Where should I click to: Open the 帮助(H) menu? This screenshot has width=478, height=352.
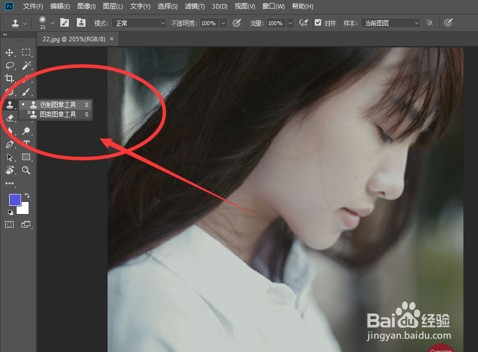[303, 7]
